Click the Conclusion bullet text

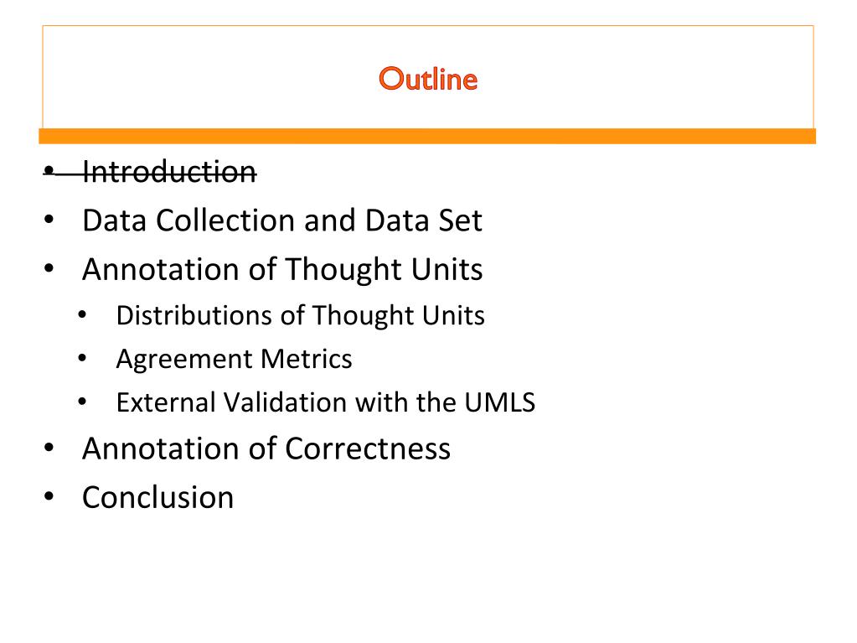point(158,497)
